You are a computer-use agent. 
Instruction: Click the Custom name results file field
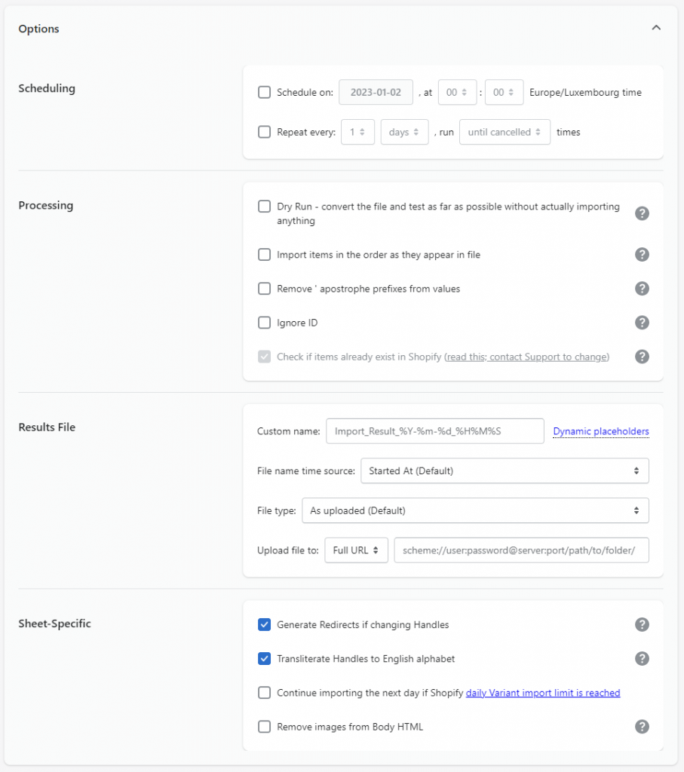[x=434, y=430]
